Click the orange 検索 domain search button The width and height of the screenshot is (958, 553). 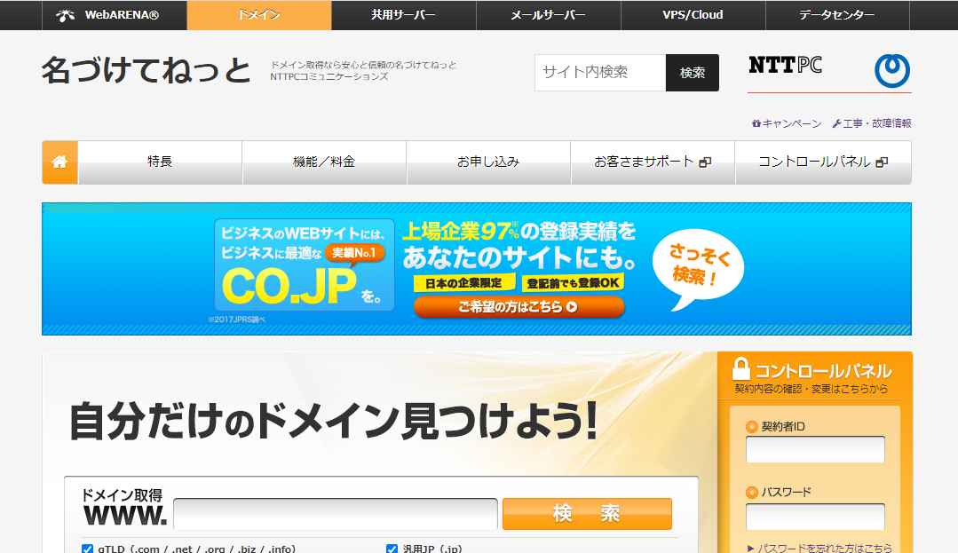pos(587,514)
